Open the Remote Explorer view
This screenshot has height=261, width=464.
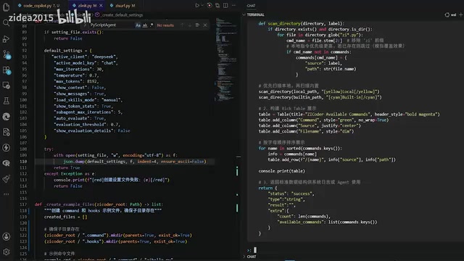(x=6, y=86)
